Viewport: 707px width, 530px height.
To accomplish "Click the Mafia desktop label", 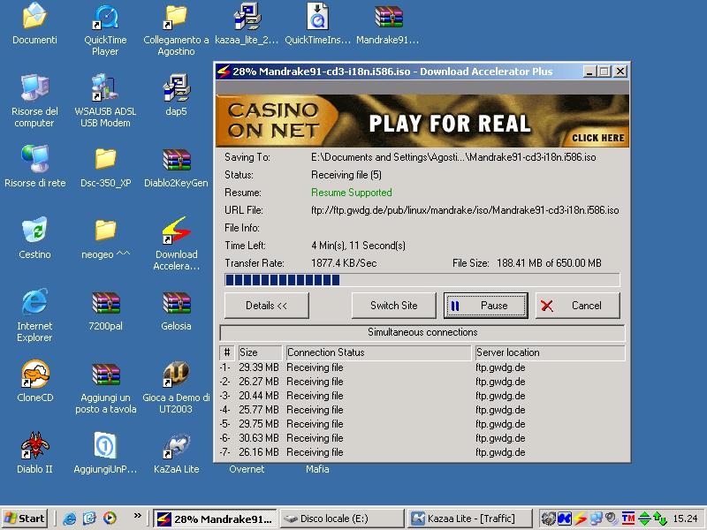I will point(317,469).
